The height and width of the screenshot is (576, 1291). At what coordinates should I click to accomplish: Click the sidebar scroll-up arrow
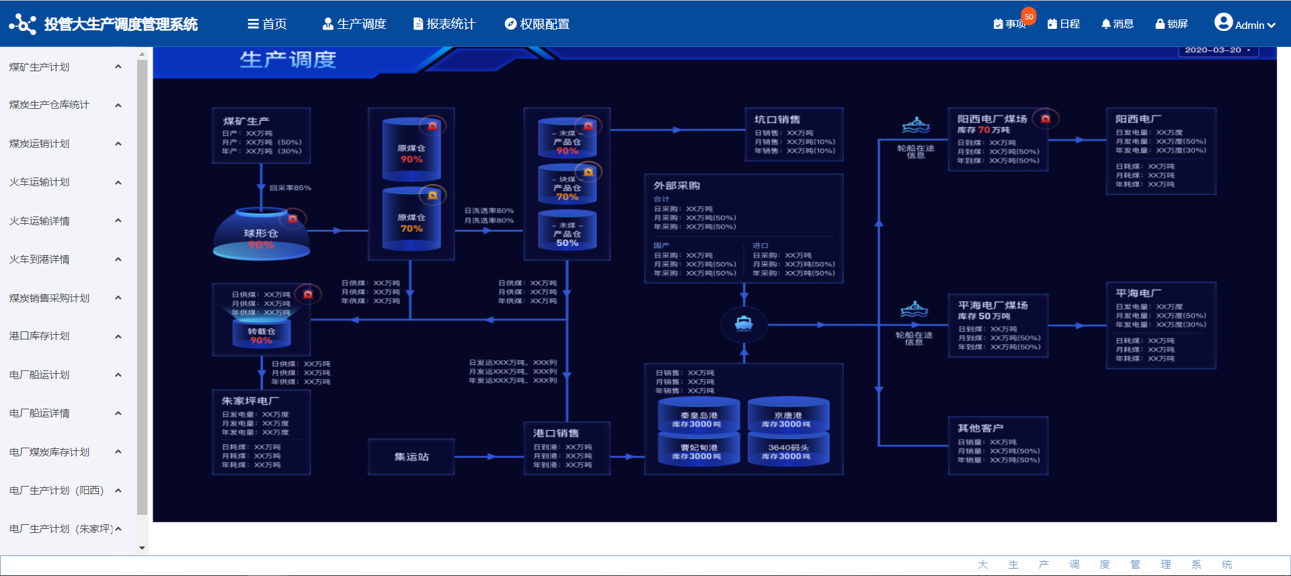tap(142, 54)
